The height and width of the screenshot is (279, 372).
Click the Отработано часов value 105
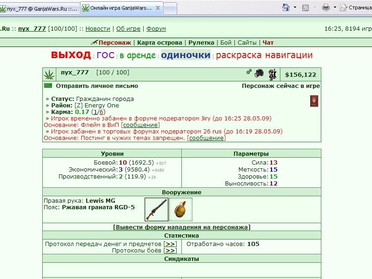coord(253,244)
